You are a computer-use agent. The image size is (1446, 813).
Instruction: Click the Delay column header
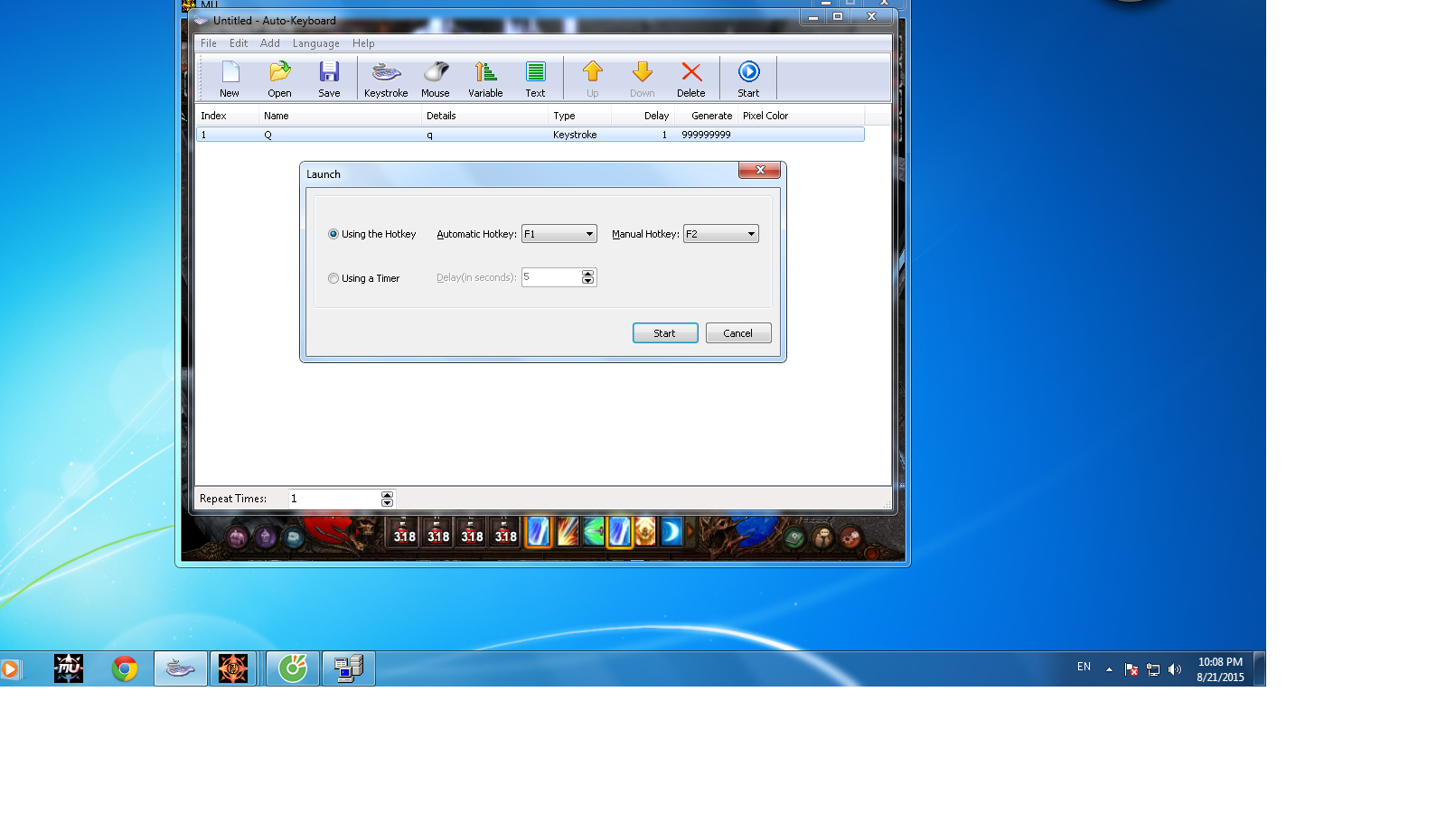643,116
